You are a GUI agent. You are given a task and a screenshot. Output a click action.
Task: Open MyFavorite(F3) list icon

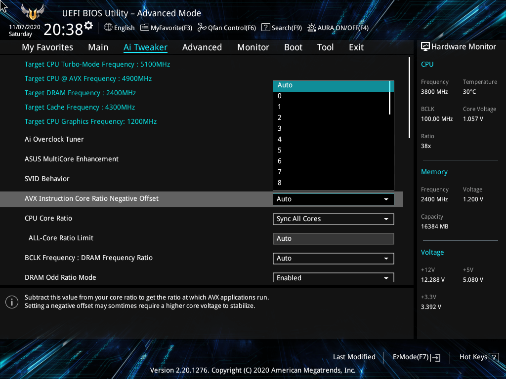145,28
